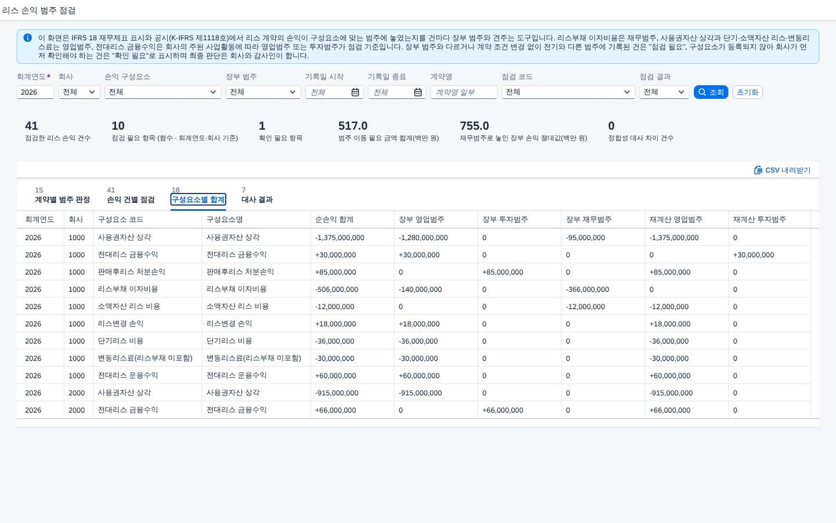Click the 755.0 장부 손익 절대값 value
Screen dimensions: 836x523
coord(474,126)
